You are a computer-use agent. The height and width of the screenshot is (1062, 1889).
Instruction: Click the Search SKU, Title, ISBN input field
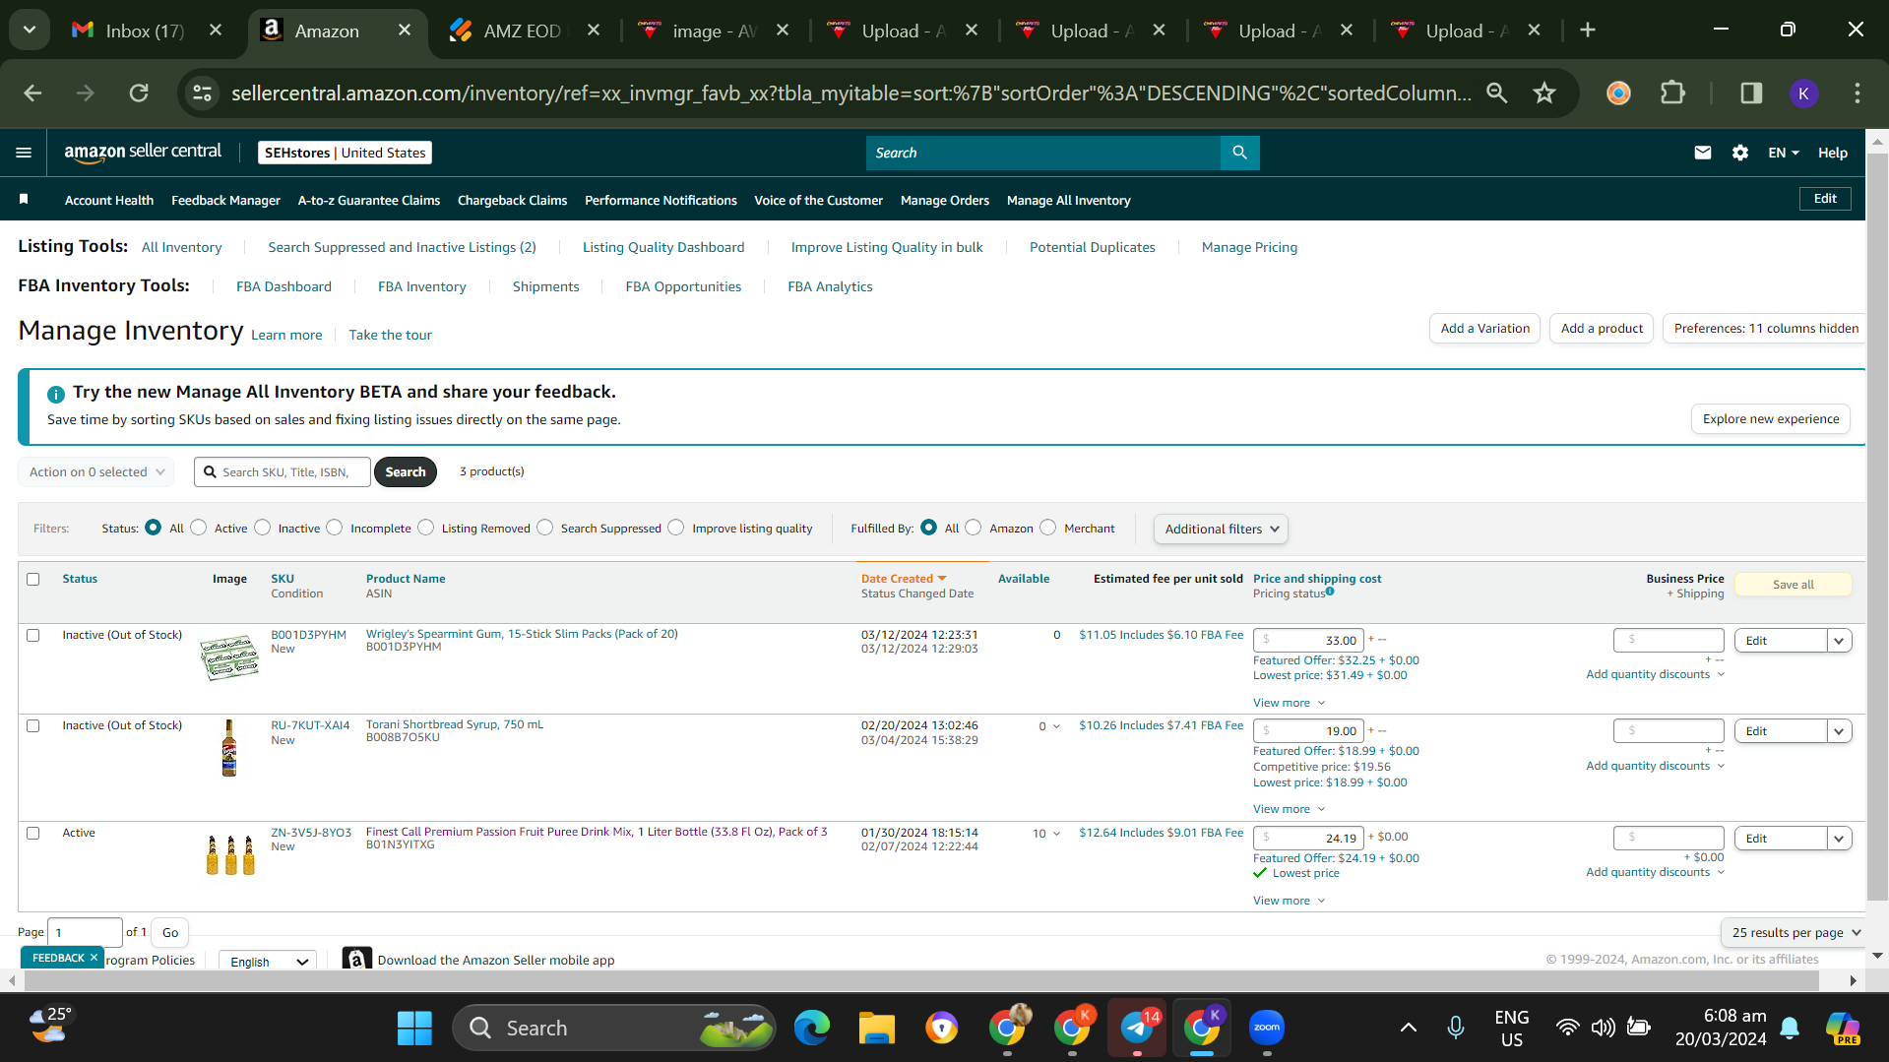pos(283,472)
